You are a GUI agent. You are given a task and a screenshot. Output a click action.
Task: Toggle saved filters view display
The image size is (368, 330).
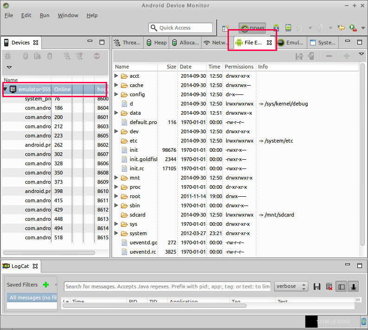(341, 286)
